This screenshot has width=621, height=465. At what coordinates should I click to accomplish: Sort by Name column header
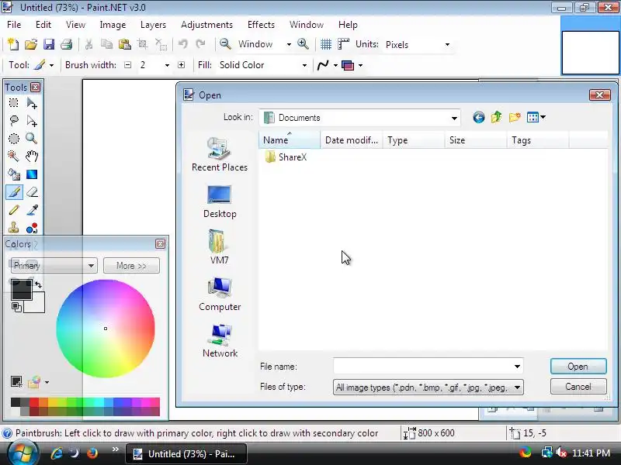(x=289, y=140)
